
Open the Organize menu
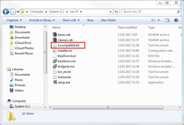pyautogui.click(x=14, y=20)
